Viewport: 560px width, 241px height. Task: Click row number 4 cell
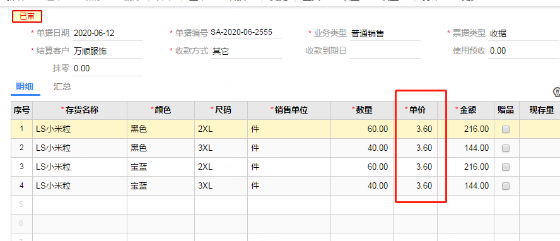tap(22, 185)
